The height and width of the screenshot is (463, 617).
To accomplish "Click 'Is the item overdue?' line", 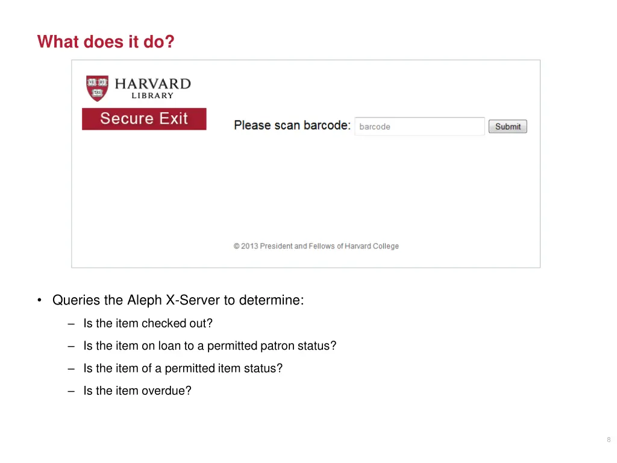I will (x=137, y=391).
